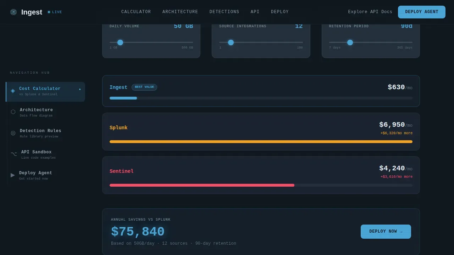Screen dimensions: 454x255
Task: Click the $6,950/mo Splunk price
Action: coord(396,125)
